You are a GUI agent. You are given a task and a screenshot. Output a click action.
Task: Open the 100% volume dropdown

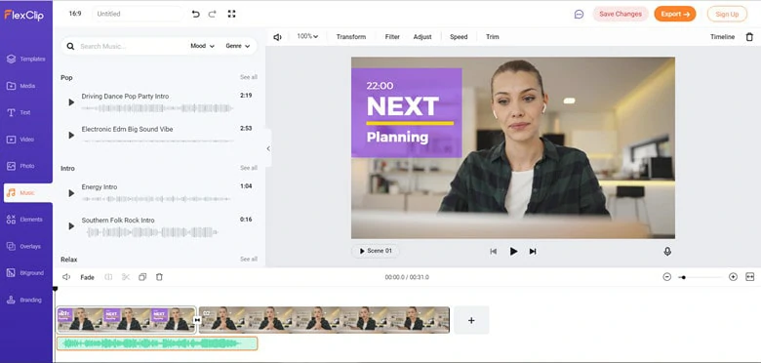point(307,36)
